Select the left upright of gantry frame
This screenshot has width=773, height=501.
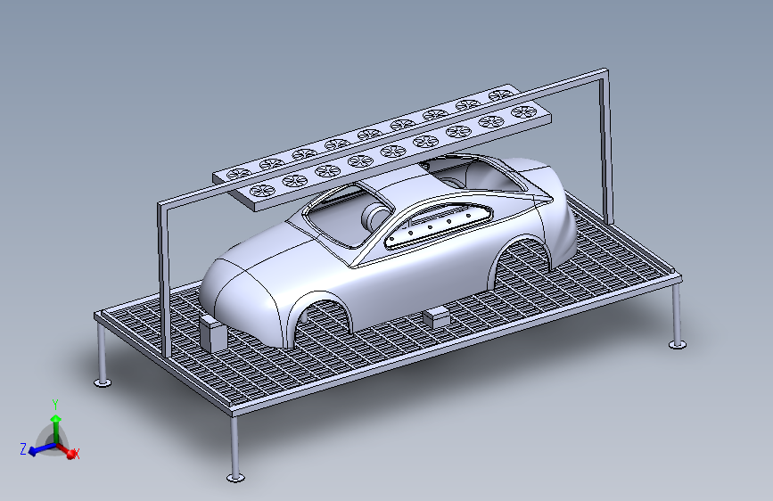(165, 281)
